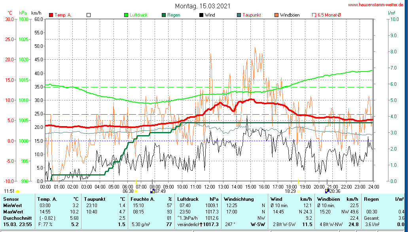This screenshot has width=409, height=232.
Task: Click the chart title Montag, 15.03.2021
Action: coord(203,6)
